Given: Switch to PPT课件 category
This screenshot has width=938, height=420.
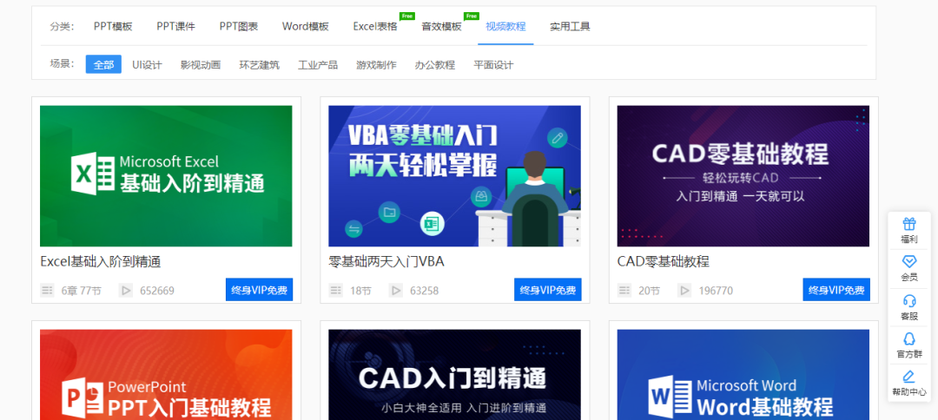Looking at the screenshot, I should (175, 26).
